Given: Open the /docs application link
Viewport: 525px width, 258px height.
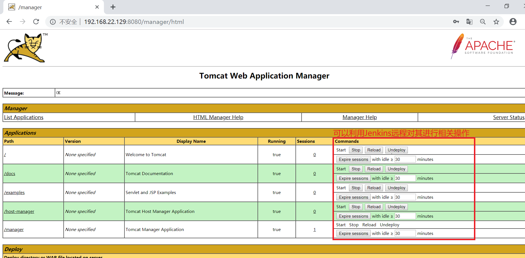Looking at the screenshot, I should click(10, 173).
